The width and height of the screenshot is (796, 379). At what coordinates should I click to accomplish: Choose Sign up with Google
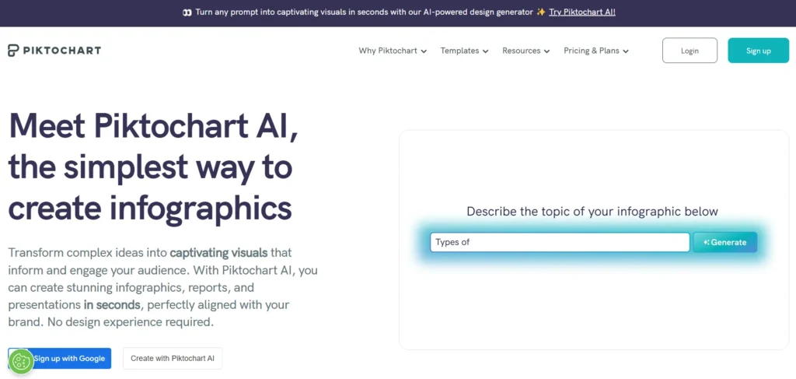click(x=68, y=358)
